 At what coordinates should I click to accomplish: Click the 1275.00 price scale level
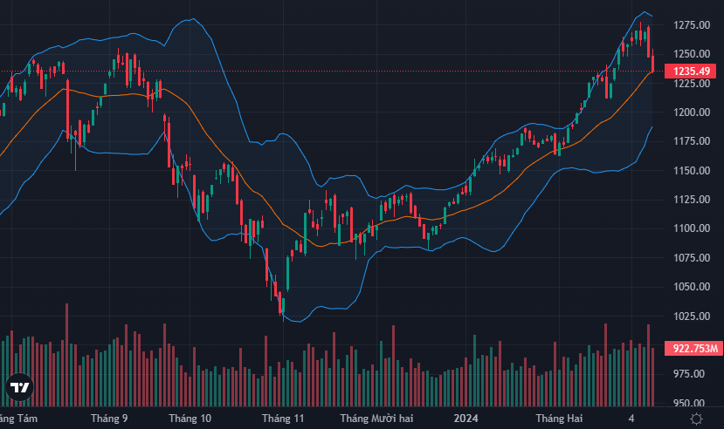(x=692, y=25)
